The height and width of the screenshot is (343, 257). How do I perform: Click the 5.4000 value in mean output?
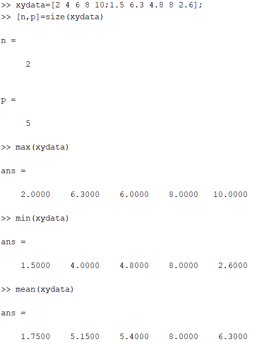(134, 337)
